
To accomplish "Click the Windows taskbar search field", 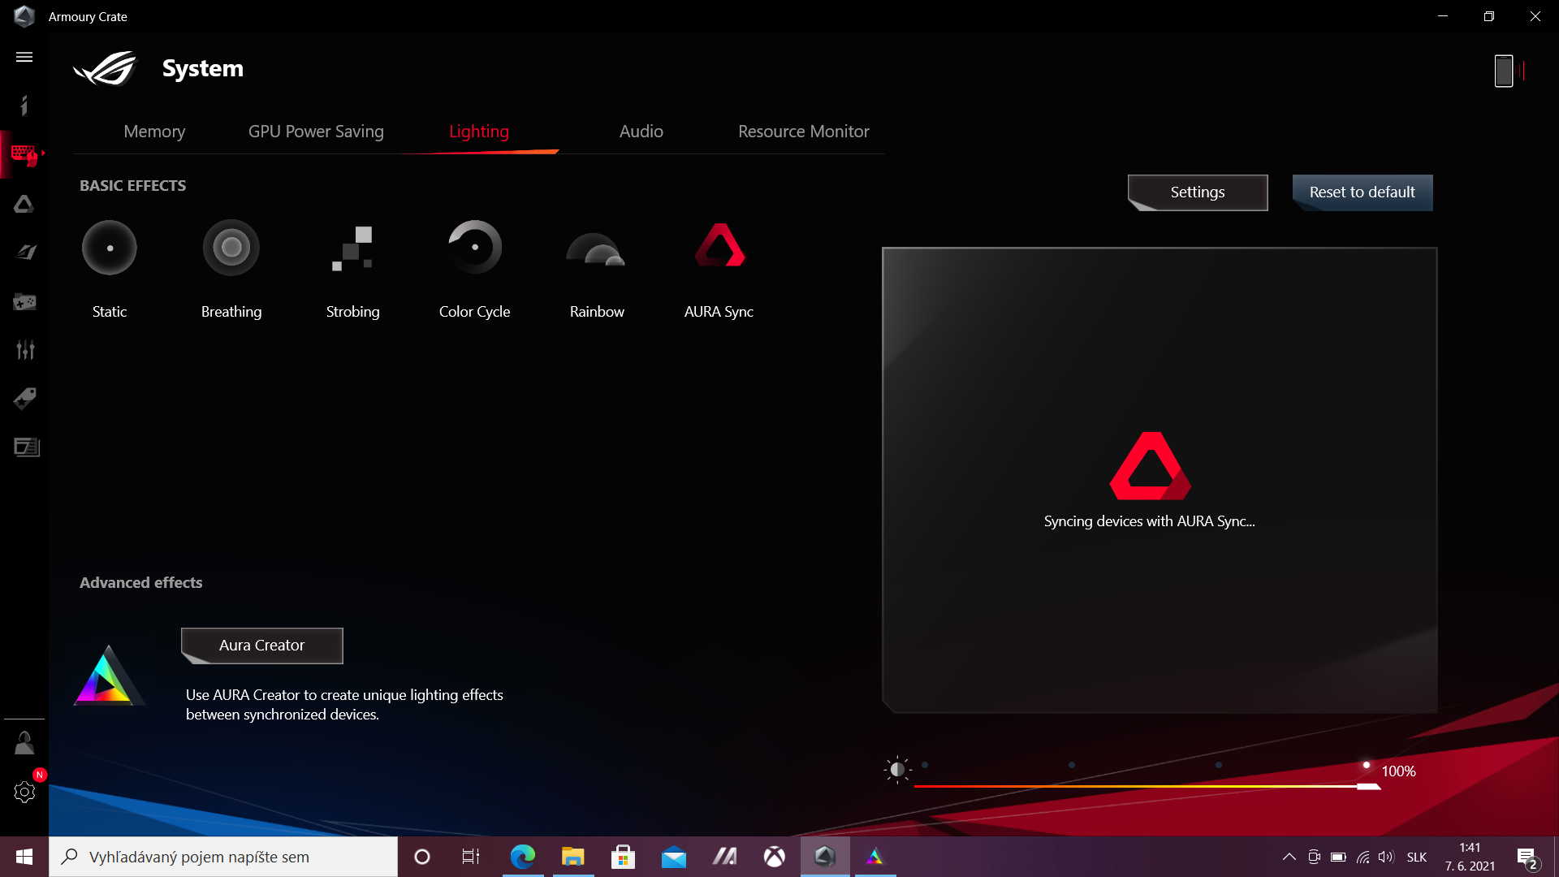I will [x=223, y=857].
